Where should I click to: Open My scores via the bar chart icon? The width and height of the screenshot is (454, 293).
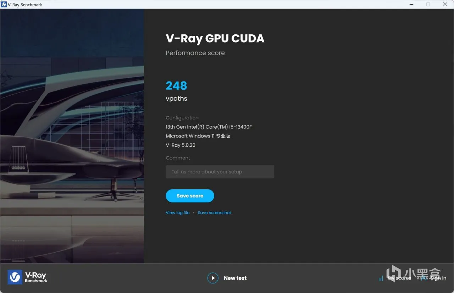pos(381,278)
